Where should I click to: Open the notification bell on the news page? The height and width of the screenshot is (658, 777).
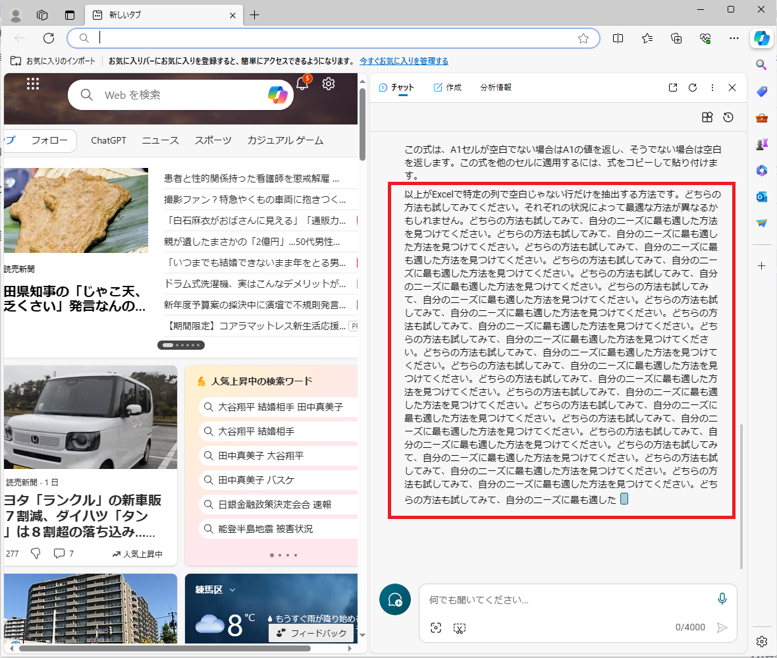coord(302,84)
